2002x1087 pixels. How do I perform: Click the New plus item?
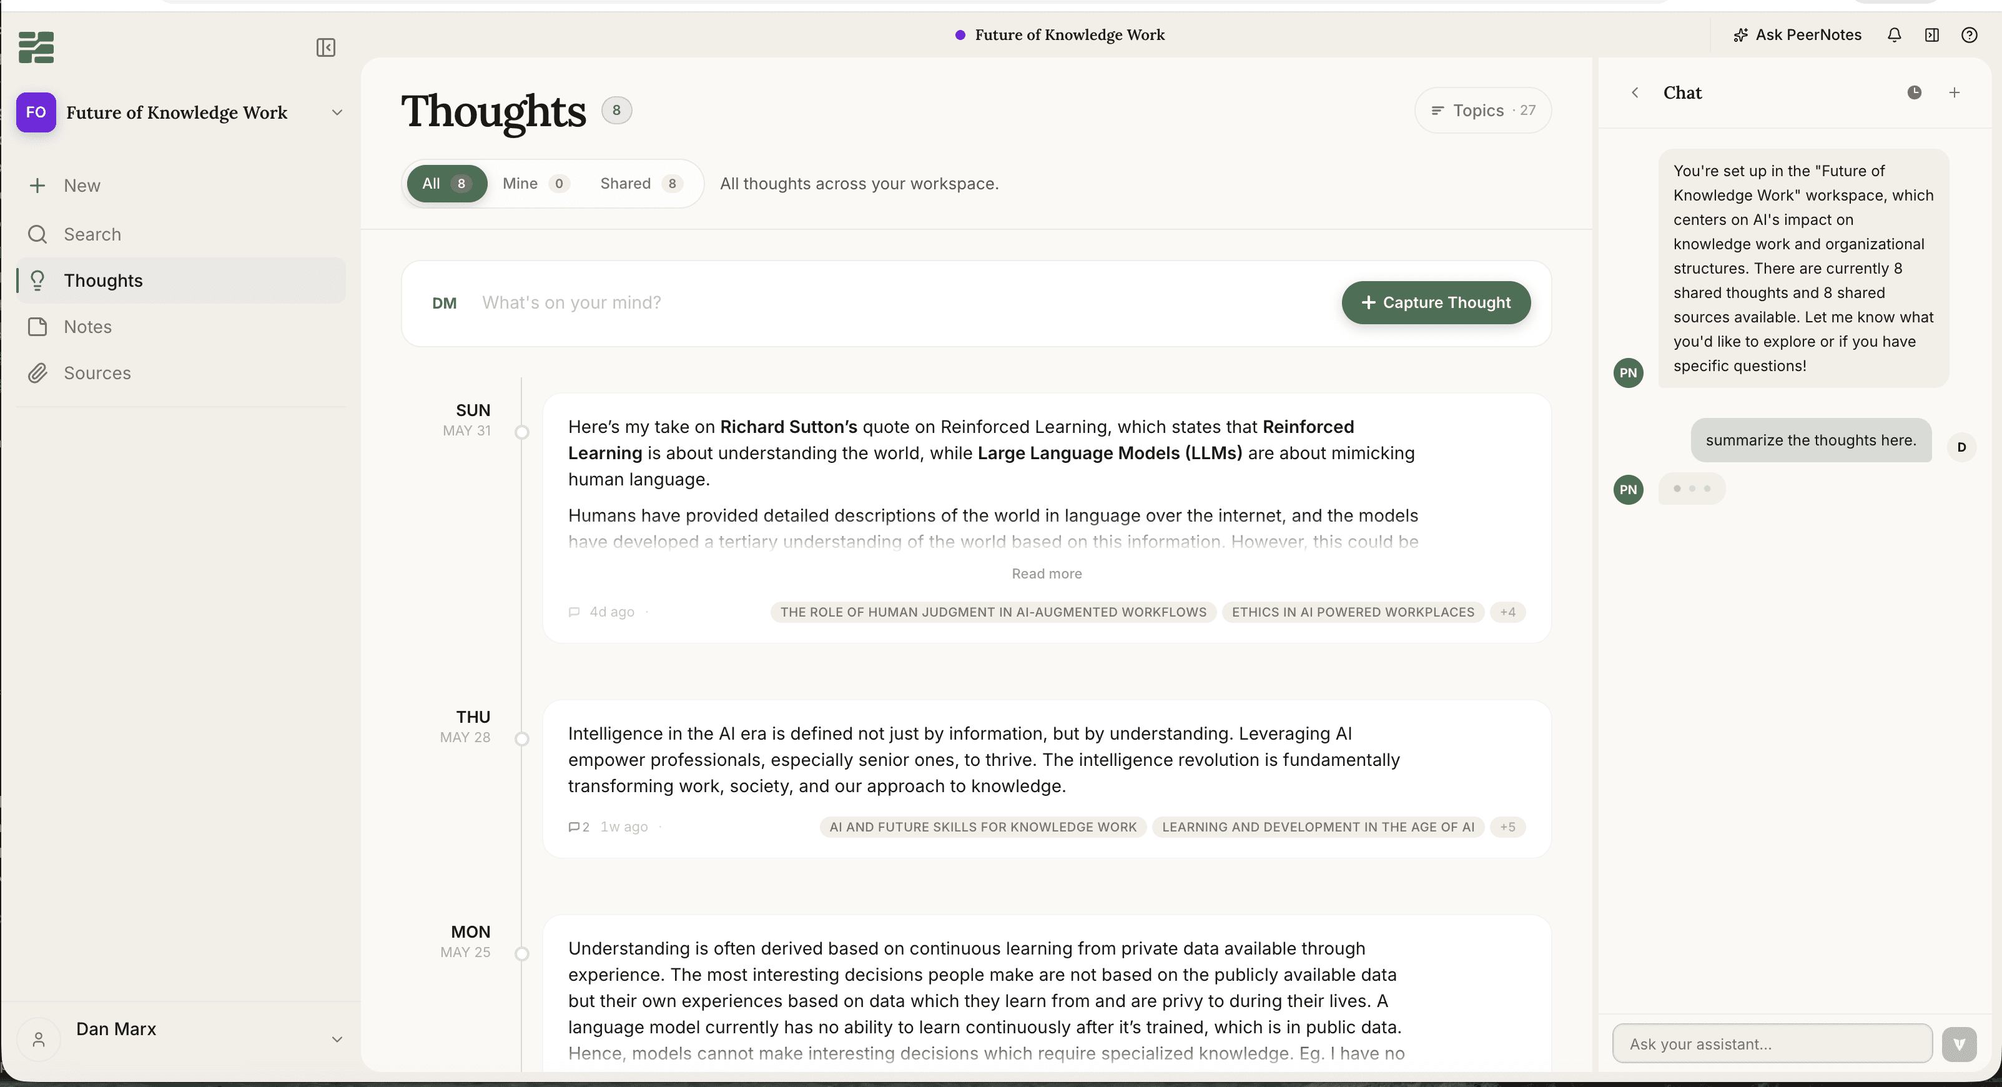tap(180, 185)
